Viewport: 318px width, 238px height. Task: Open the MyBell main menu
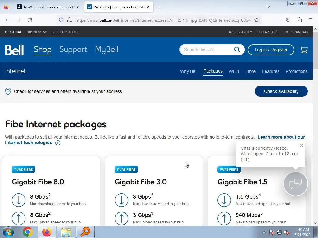coord(107,50)
